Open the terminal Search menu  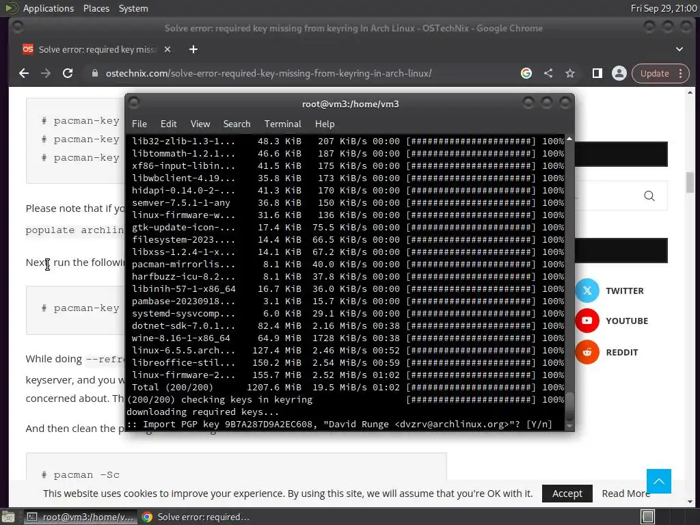coord(237,124)
